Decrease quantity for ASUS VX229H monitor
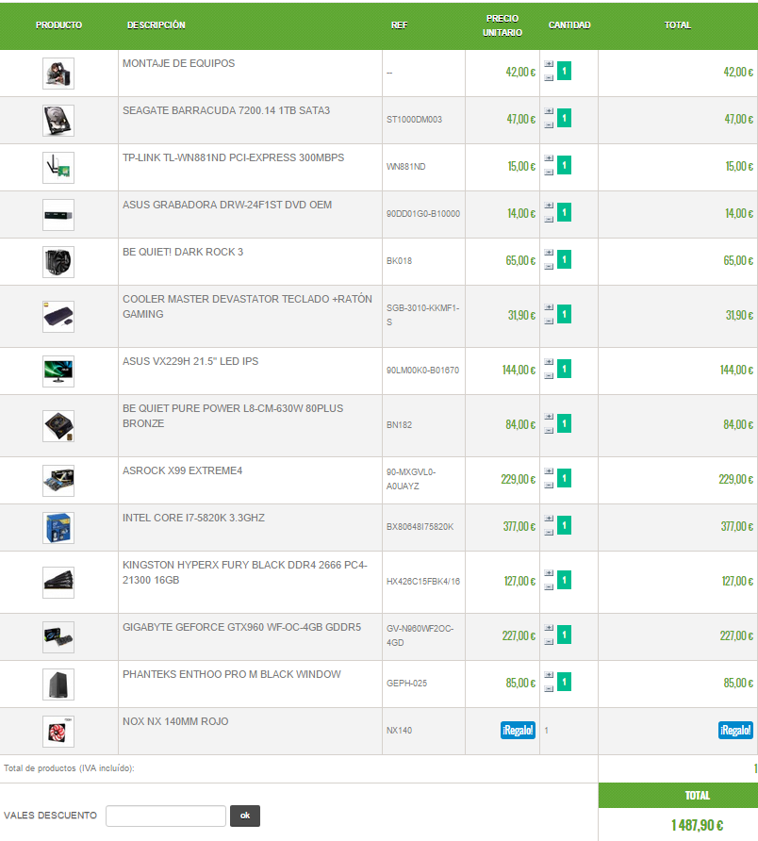 click(549, 376)
